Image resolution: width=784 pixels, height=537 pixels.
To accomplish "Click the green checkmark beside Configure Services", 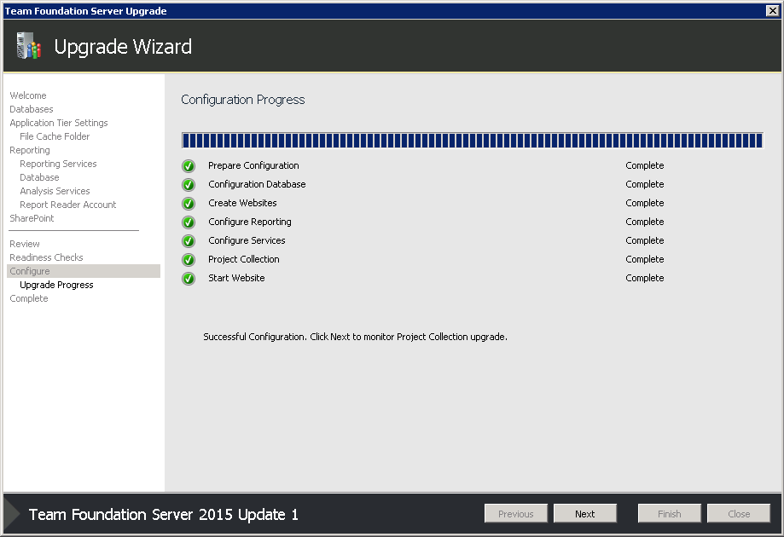I will 189,240.
